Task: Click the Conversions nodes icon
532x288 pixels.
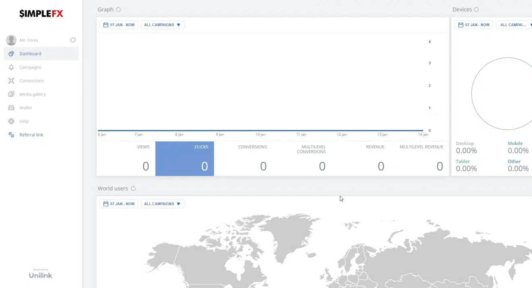Action: [x=11, y=81]
